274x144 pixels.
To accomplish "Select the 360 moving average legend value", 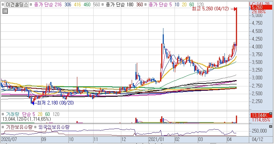I will tap(139, 4).
